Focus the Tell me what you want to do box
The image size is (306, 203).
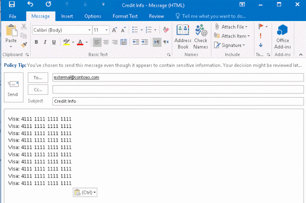click(211, 16)
